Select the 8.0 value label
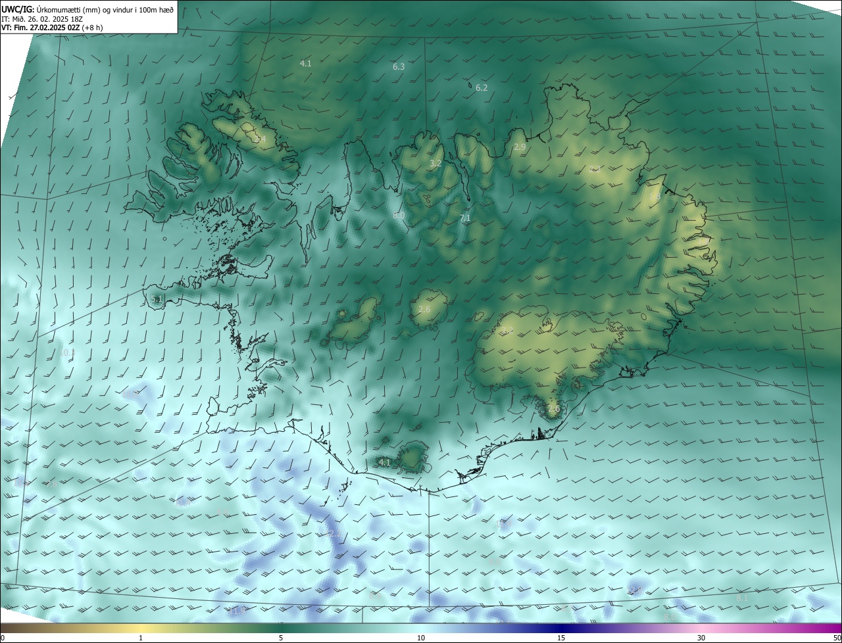Screen dimensions: 842x643 (x=399, y=216)
